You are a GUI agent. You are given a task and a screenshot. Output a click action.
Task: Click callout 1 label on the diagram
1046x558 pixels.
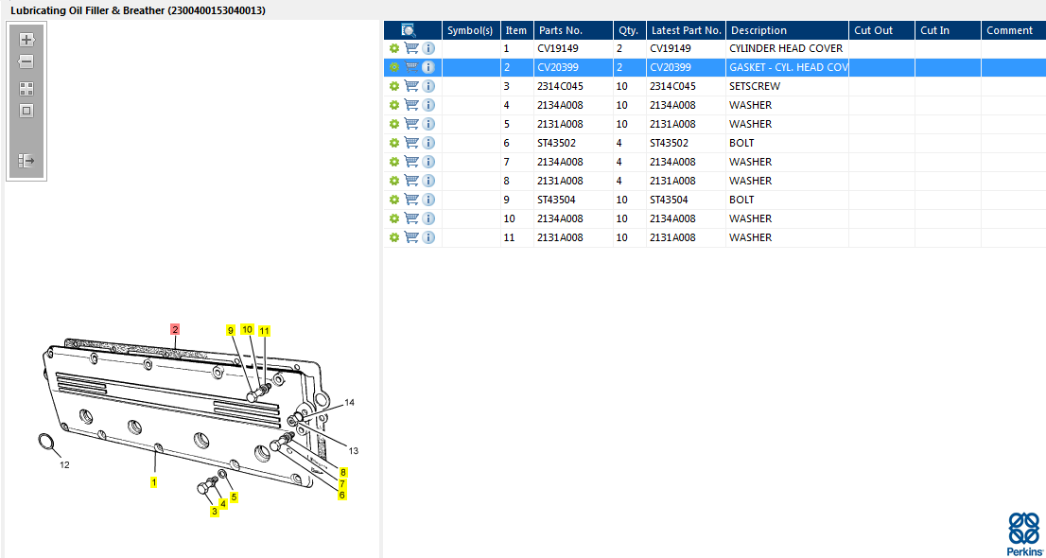click(x=154, y=481)
